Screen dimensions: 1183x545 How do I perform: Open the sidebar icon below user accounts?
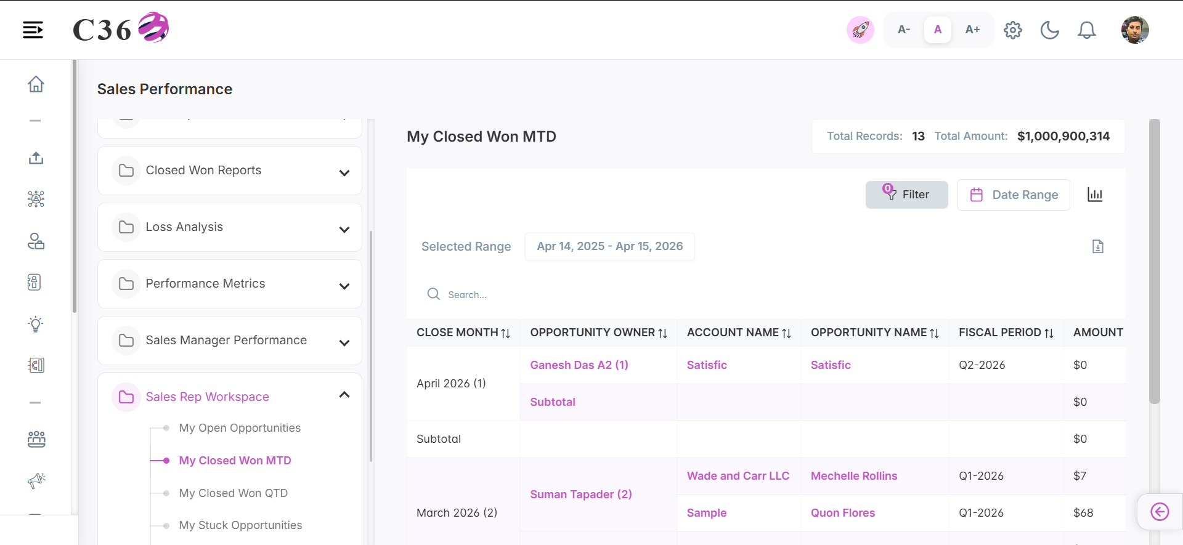35,282
